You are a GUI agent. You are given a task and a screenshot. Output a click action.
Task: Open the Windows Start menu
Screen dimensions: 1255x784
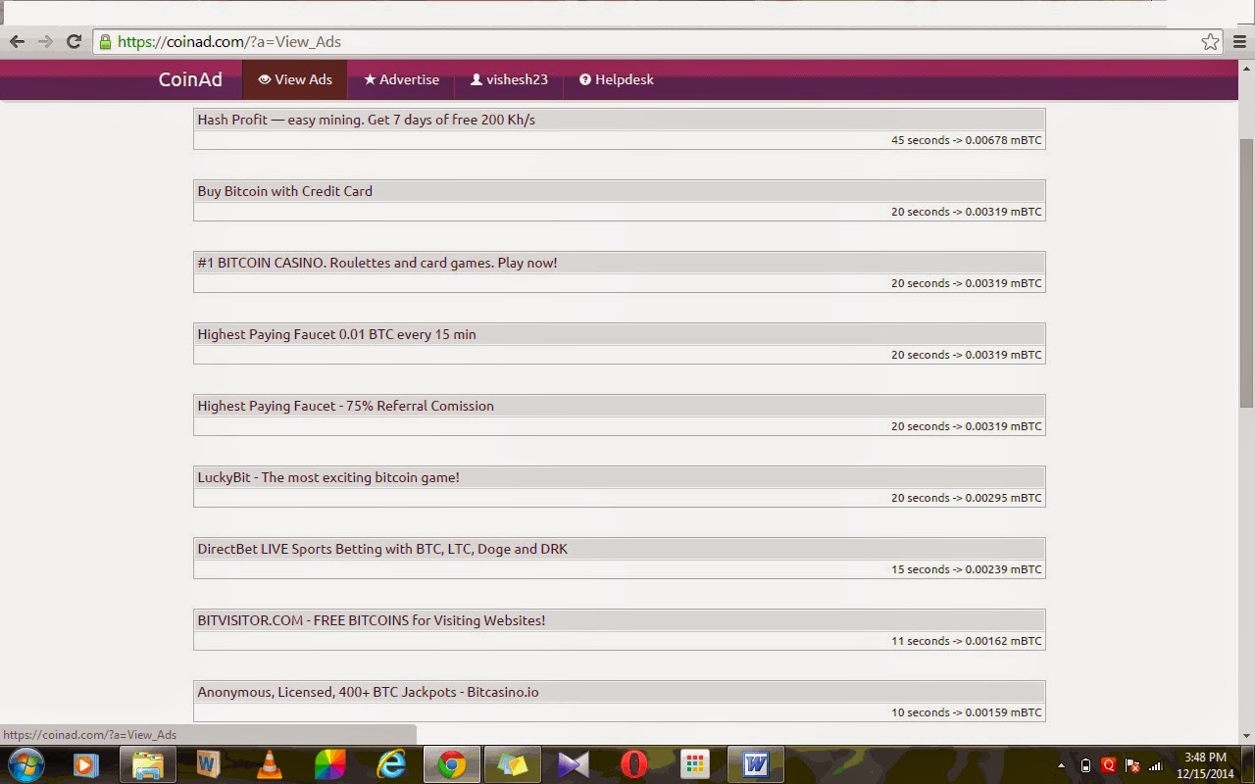[x=25, y=764]
